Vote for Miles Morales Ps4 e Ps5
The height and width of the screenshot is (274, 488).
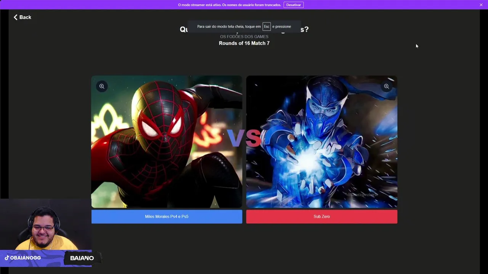pyautogui.click(x=167, y=217)
